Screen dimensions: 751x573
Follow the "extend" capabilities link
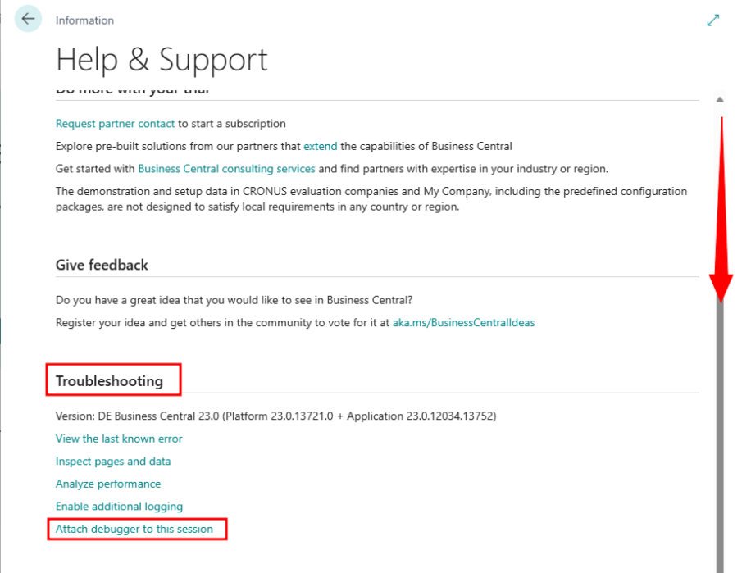pos(320,146)
